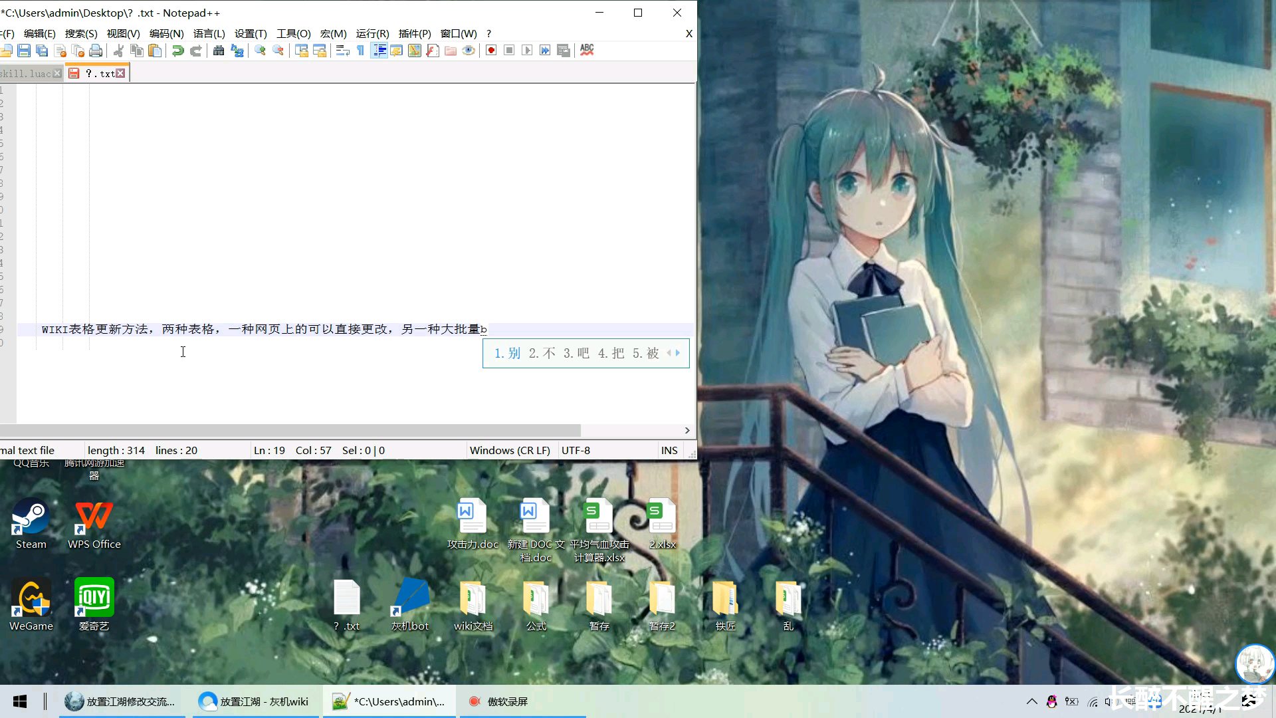Image resolution: width=1276 pixels, height=718 pixels.
Task: Expand language selection dropdown
Action: [208, 33]
